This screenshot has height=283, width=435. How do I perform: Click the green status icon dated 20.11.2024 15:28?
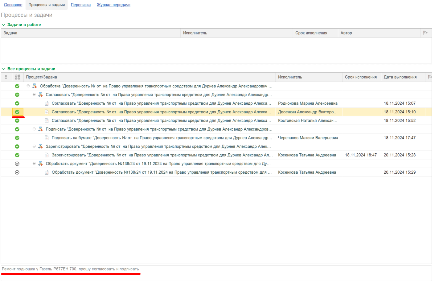[x=17, y=155]
